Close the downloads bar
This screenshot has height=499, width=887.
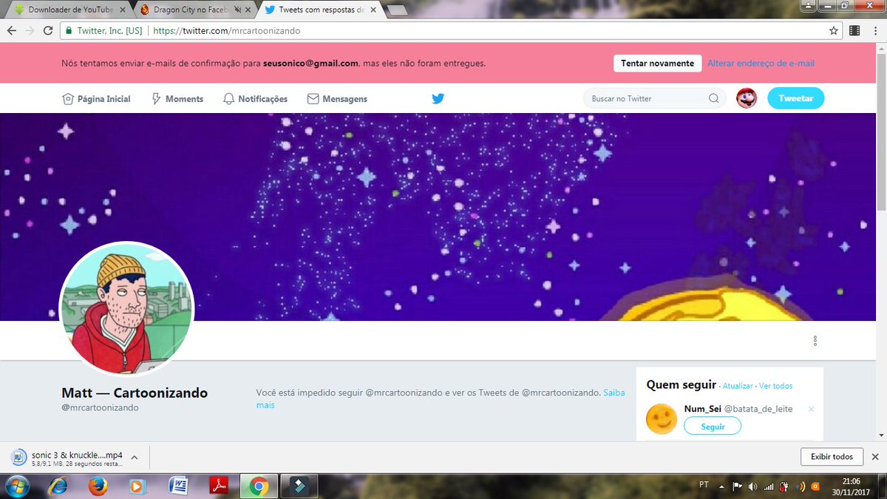point(875,457)
